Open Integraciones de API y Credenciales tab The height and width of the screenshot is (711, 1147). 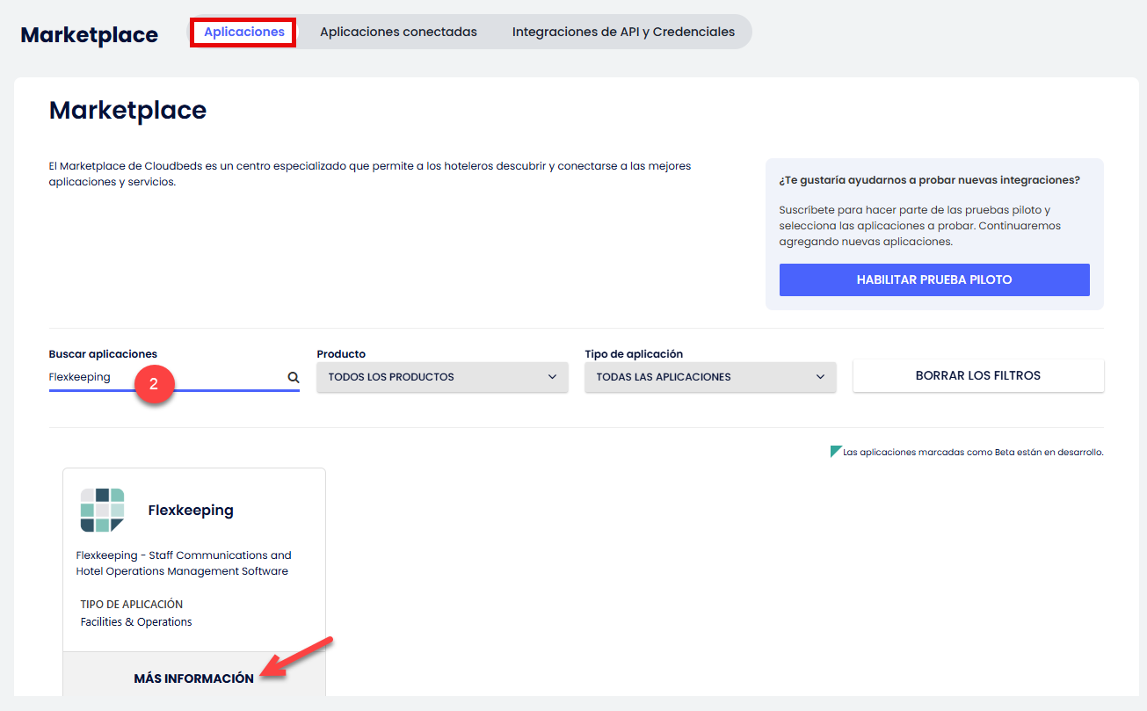coord(623,32)
